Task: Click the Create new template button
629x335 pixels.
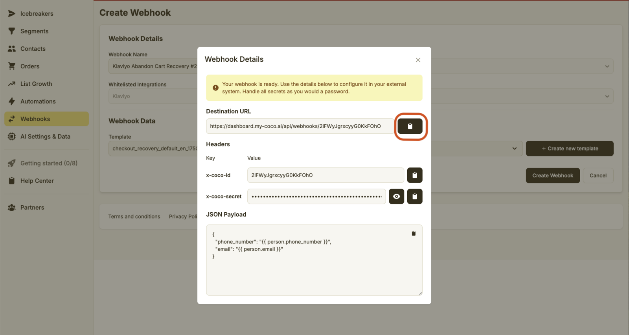Action: (x=569, y=149)
